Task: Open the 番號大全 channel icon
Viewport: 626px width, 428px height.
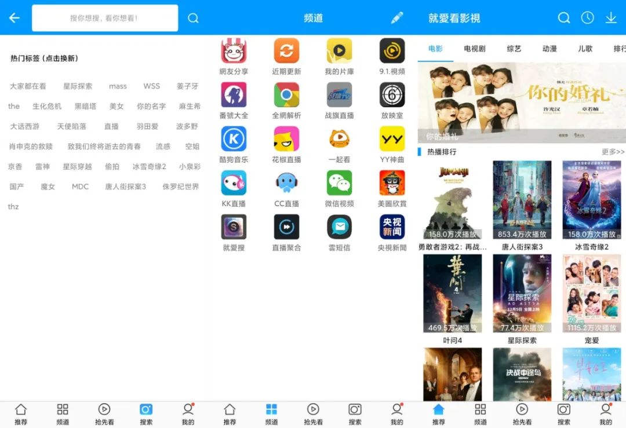Action: tap(234, 94)
